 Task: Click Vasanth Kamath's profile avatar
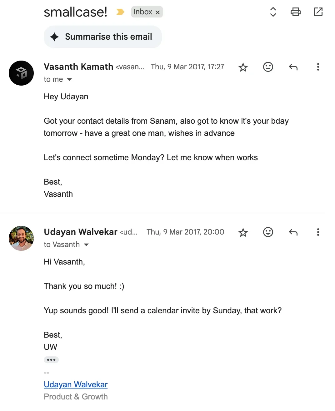[21, 73]
